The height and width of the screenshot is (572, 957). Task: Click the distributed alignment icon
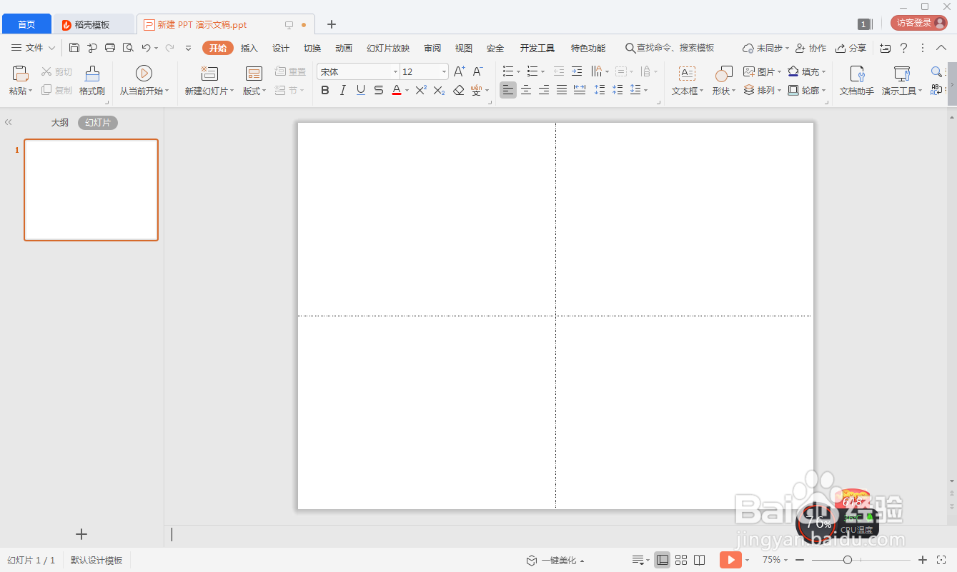[x=580, y=90]
